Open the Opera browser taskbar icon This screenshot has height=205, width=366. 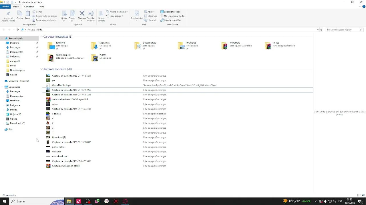pos(125,201)
